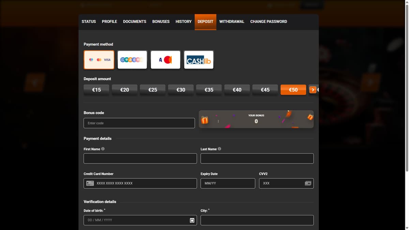This screenshot has width=409, height=230.
Task: Click the scrollbar down arrow
Action: 407,228
